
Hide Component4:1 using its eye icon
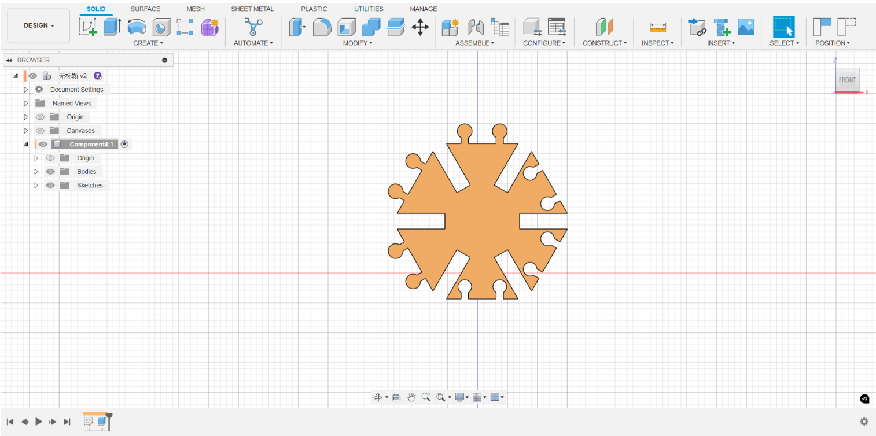[43, 144]
